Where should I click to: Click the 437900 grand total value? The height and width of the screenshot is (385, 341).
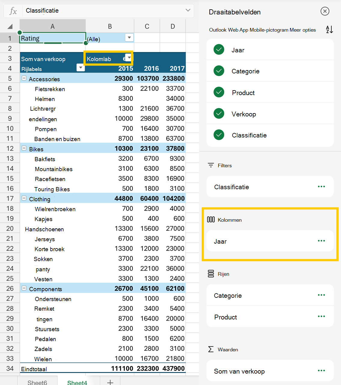coord(173,368)
